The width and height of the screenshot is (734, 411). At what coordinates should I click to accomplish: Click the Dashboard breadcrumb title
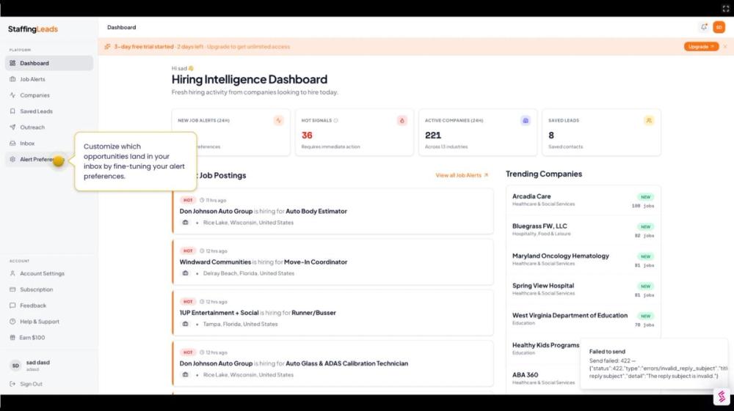tap(122, 27)
